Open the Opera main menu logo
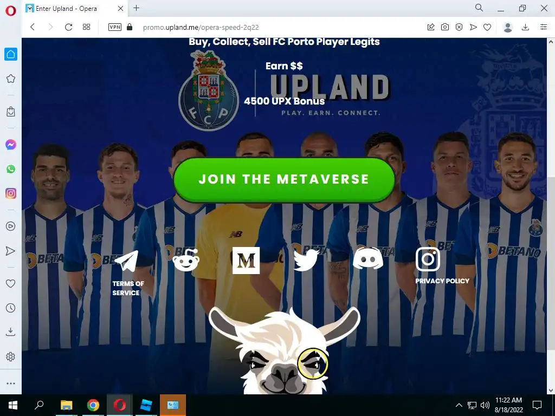The image size is (555, 416). point(11,11)
